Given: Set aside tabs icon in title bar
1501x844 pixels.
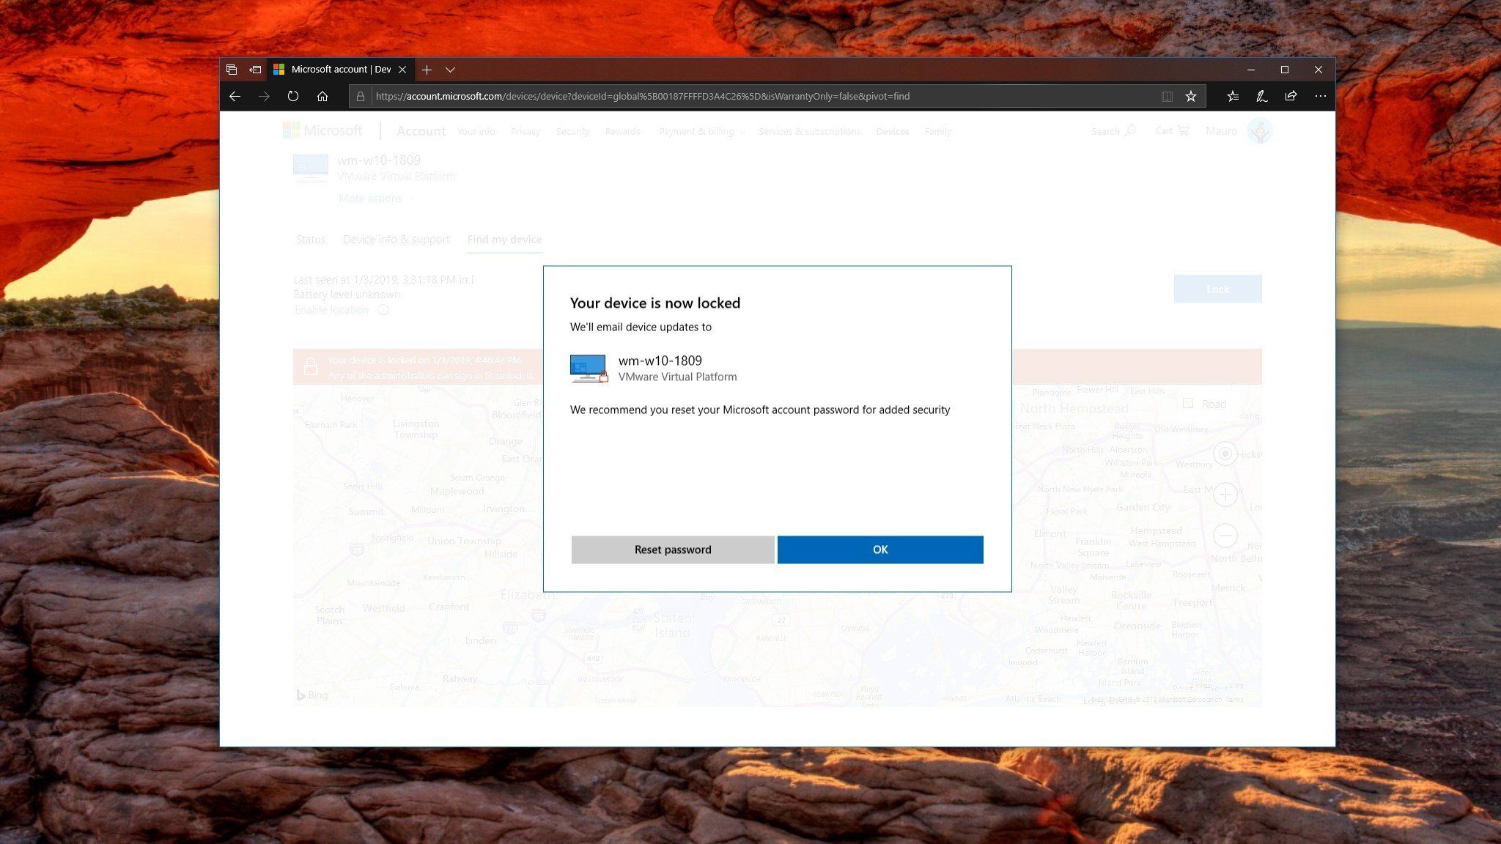Looking at the screenshot, I should [255, 70].
